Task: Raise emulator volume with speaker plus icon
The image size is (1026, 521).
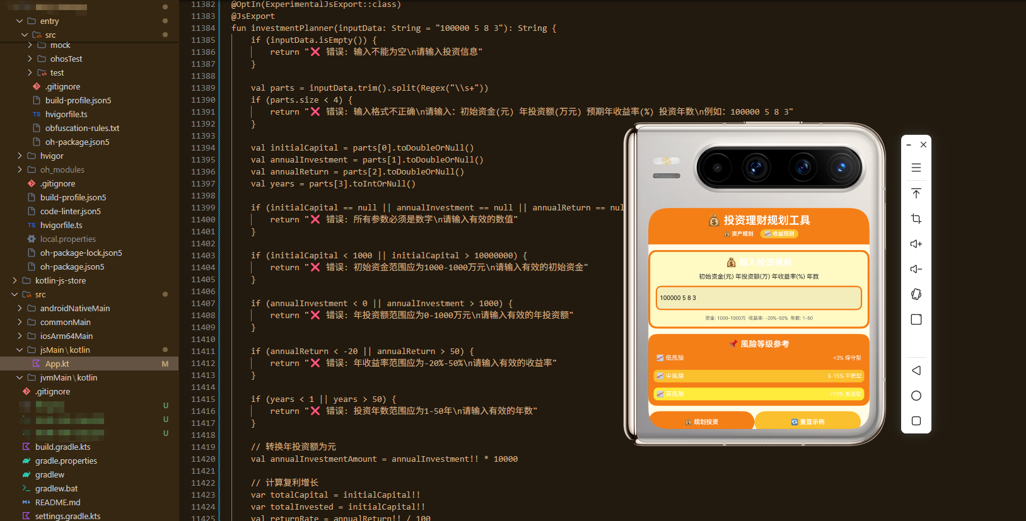Action: [916, 244]
